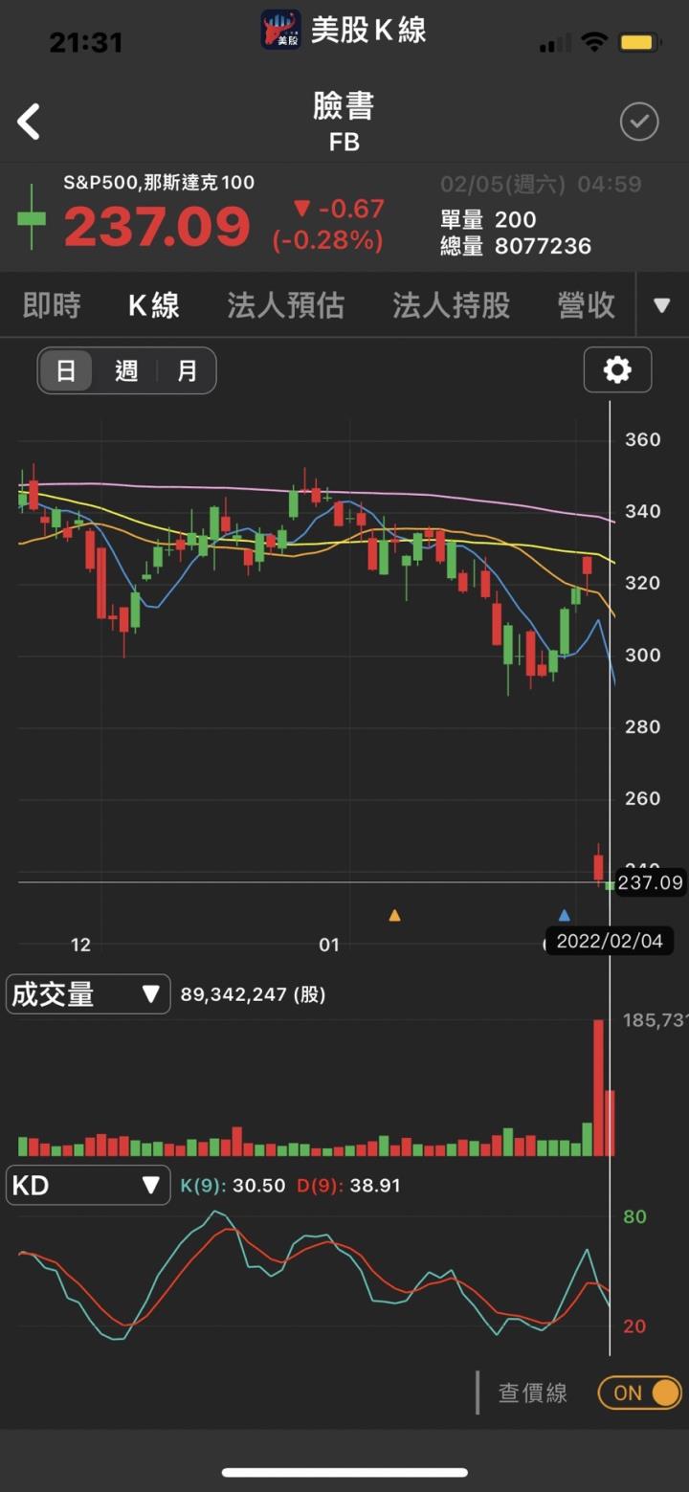Tap the checkmark watchlist icon

click(639, 122)
